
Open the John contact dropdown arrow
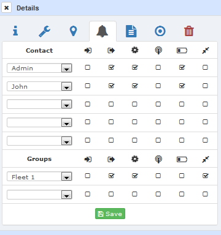[67, 86]
